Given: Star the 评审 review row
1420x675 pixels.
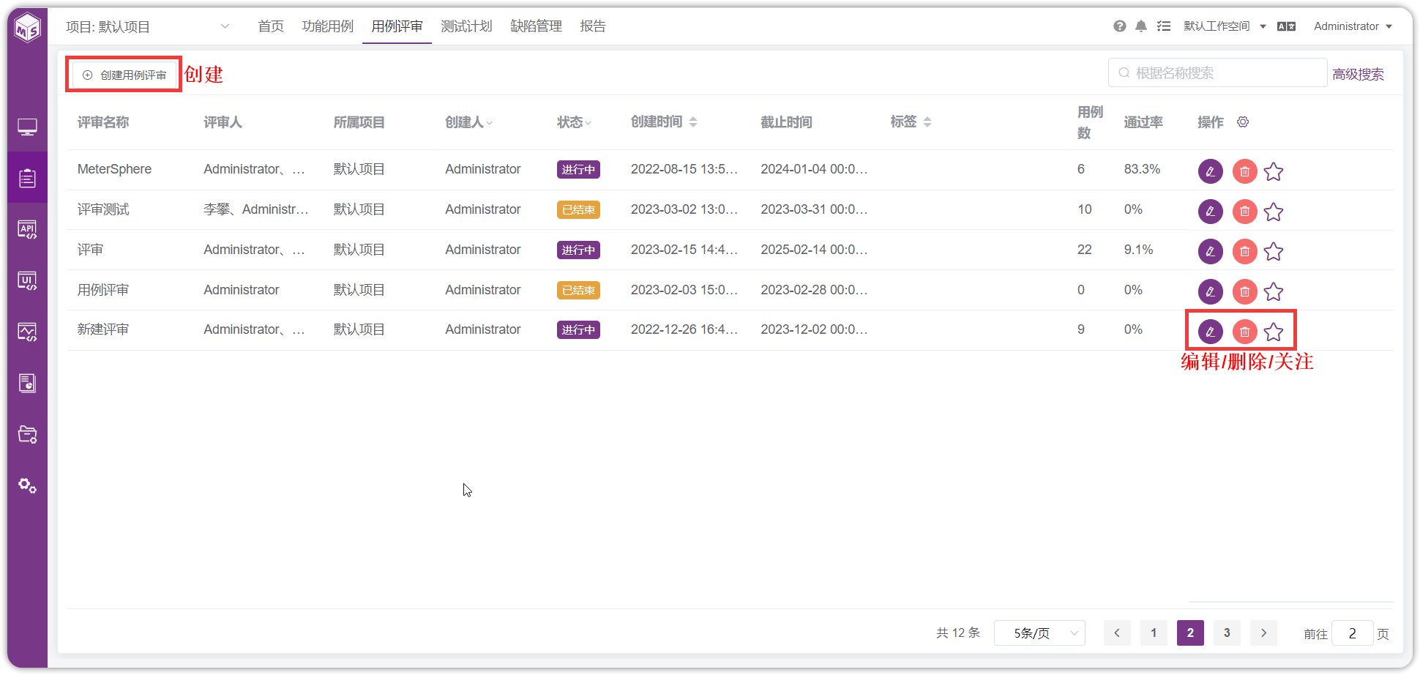Looking at the screenshot, I should point(1274,252).
